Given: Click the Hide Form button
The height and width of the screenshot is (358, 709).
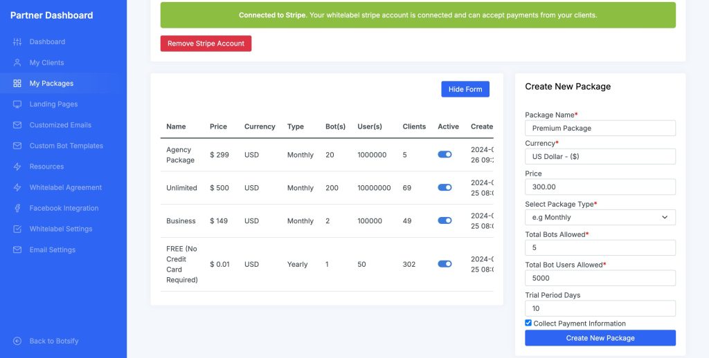Looking at the screenshot, I should point(465,89).
